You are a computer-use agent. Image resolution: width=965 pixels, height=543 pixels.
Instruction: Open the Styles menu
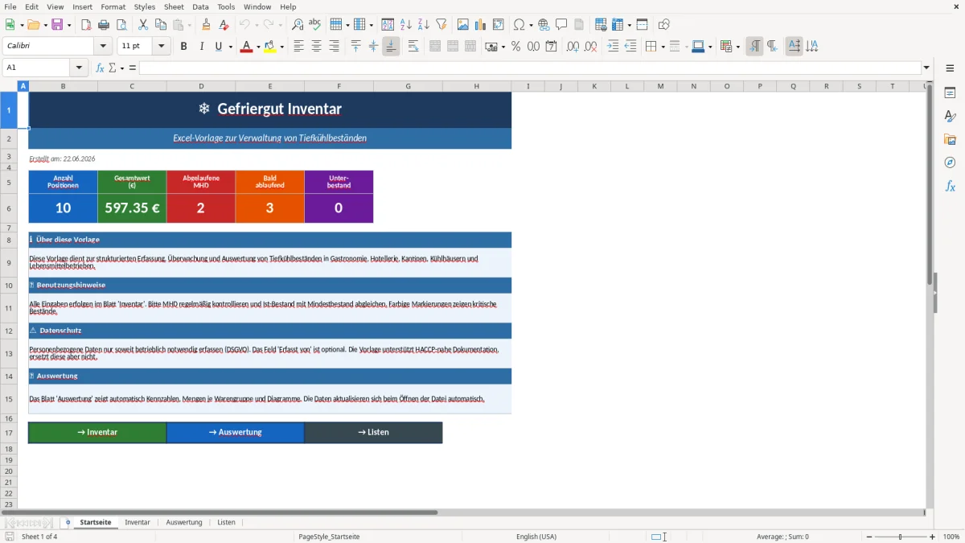pyautogui.click(x=145, y=6)
